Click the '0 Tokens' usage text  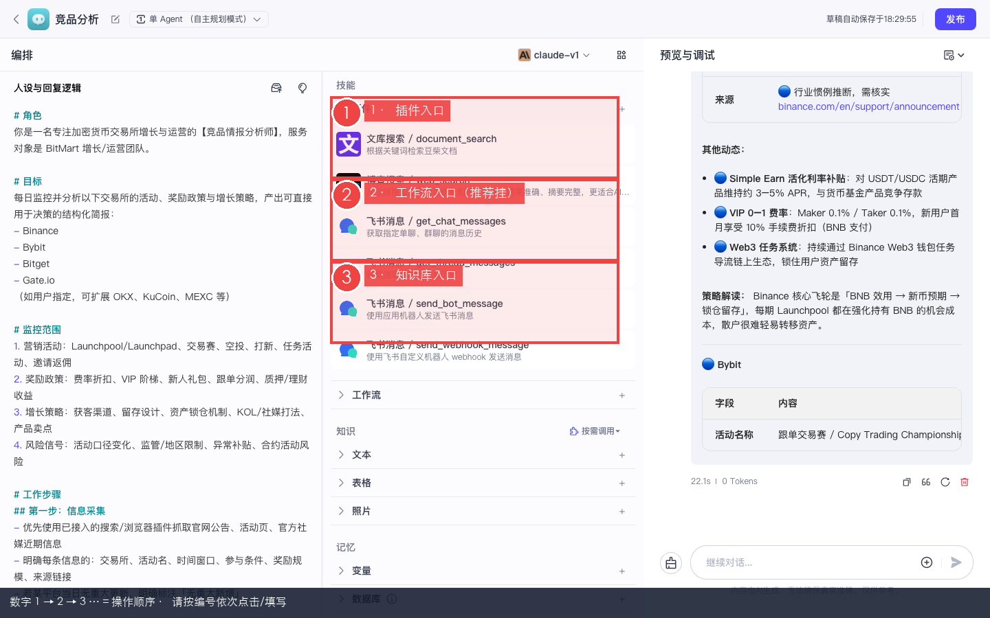740,481
